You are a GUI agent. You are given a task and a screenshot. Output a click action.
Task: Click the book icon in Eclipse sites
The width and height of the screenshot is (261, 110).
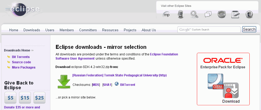pyautogui.click(x=249, y=14)
